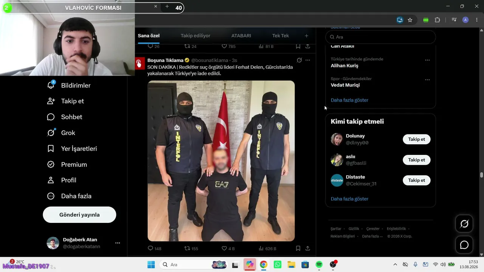Open the Gizlilik footer link
Viewport: 484px width, 272px height.
tap(354, 229)
